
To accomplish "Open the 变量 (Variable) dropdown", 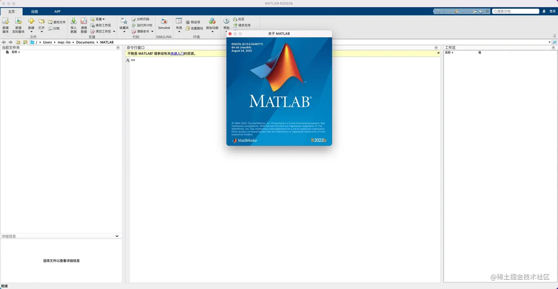I will (x=98, y=19).
